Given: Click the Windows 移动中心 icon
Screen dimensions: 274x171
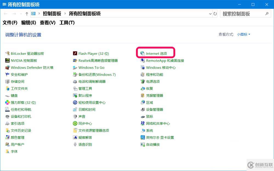Looking at the screenshot, I should tap(142, 67).
